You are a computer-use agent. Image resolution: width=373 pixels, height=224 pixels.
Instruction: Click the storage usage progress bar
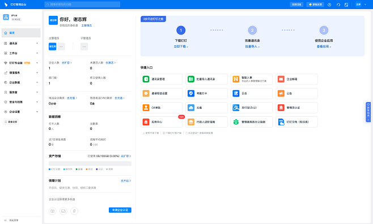coord(90,163)
